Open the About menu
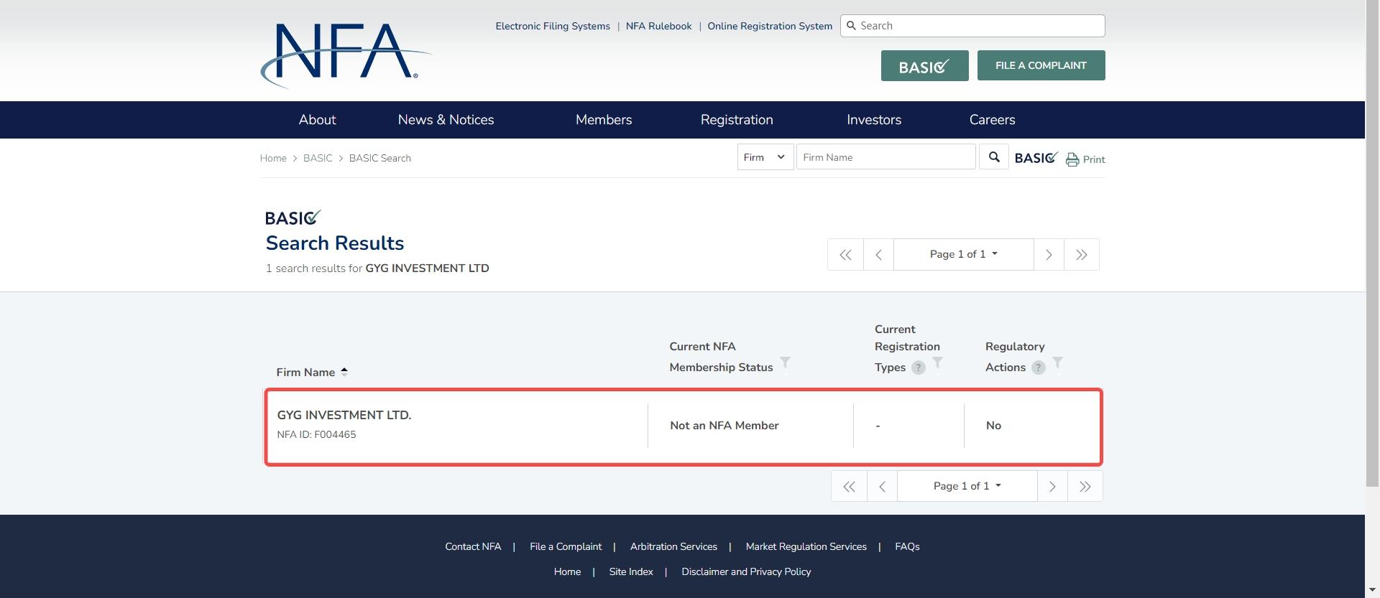Viewport: 1380px width, 598px height. pyautogui.click(x=317, y=120)
